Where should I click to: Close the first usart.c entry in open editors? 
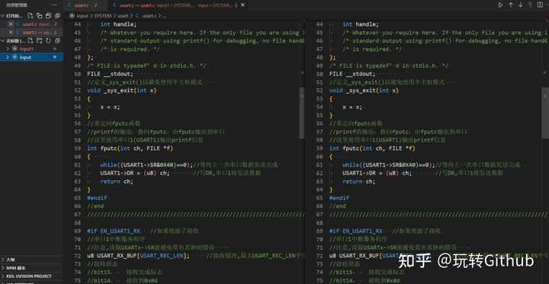(11, 24)
